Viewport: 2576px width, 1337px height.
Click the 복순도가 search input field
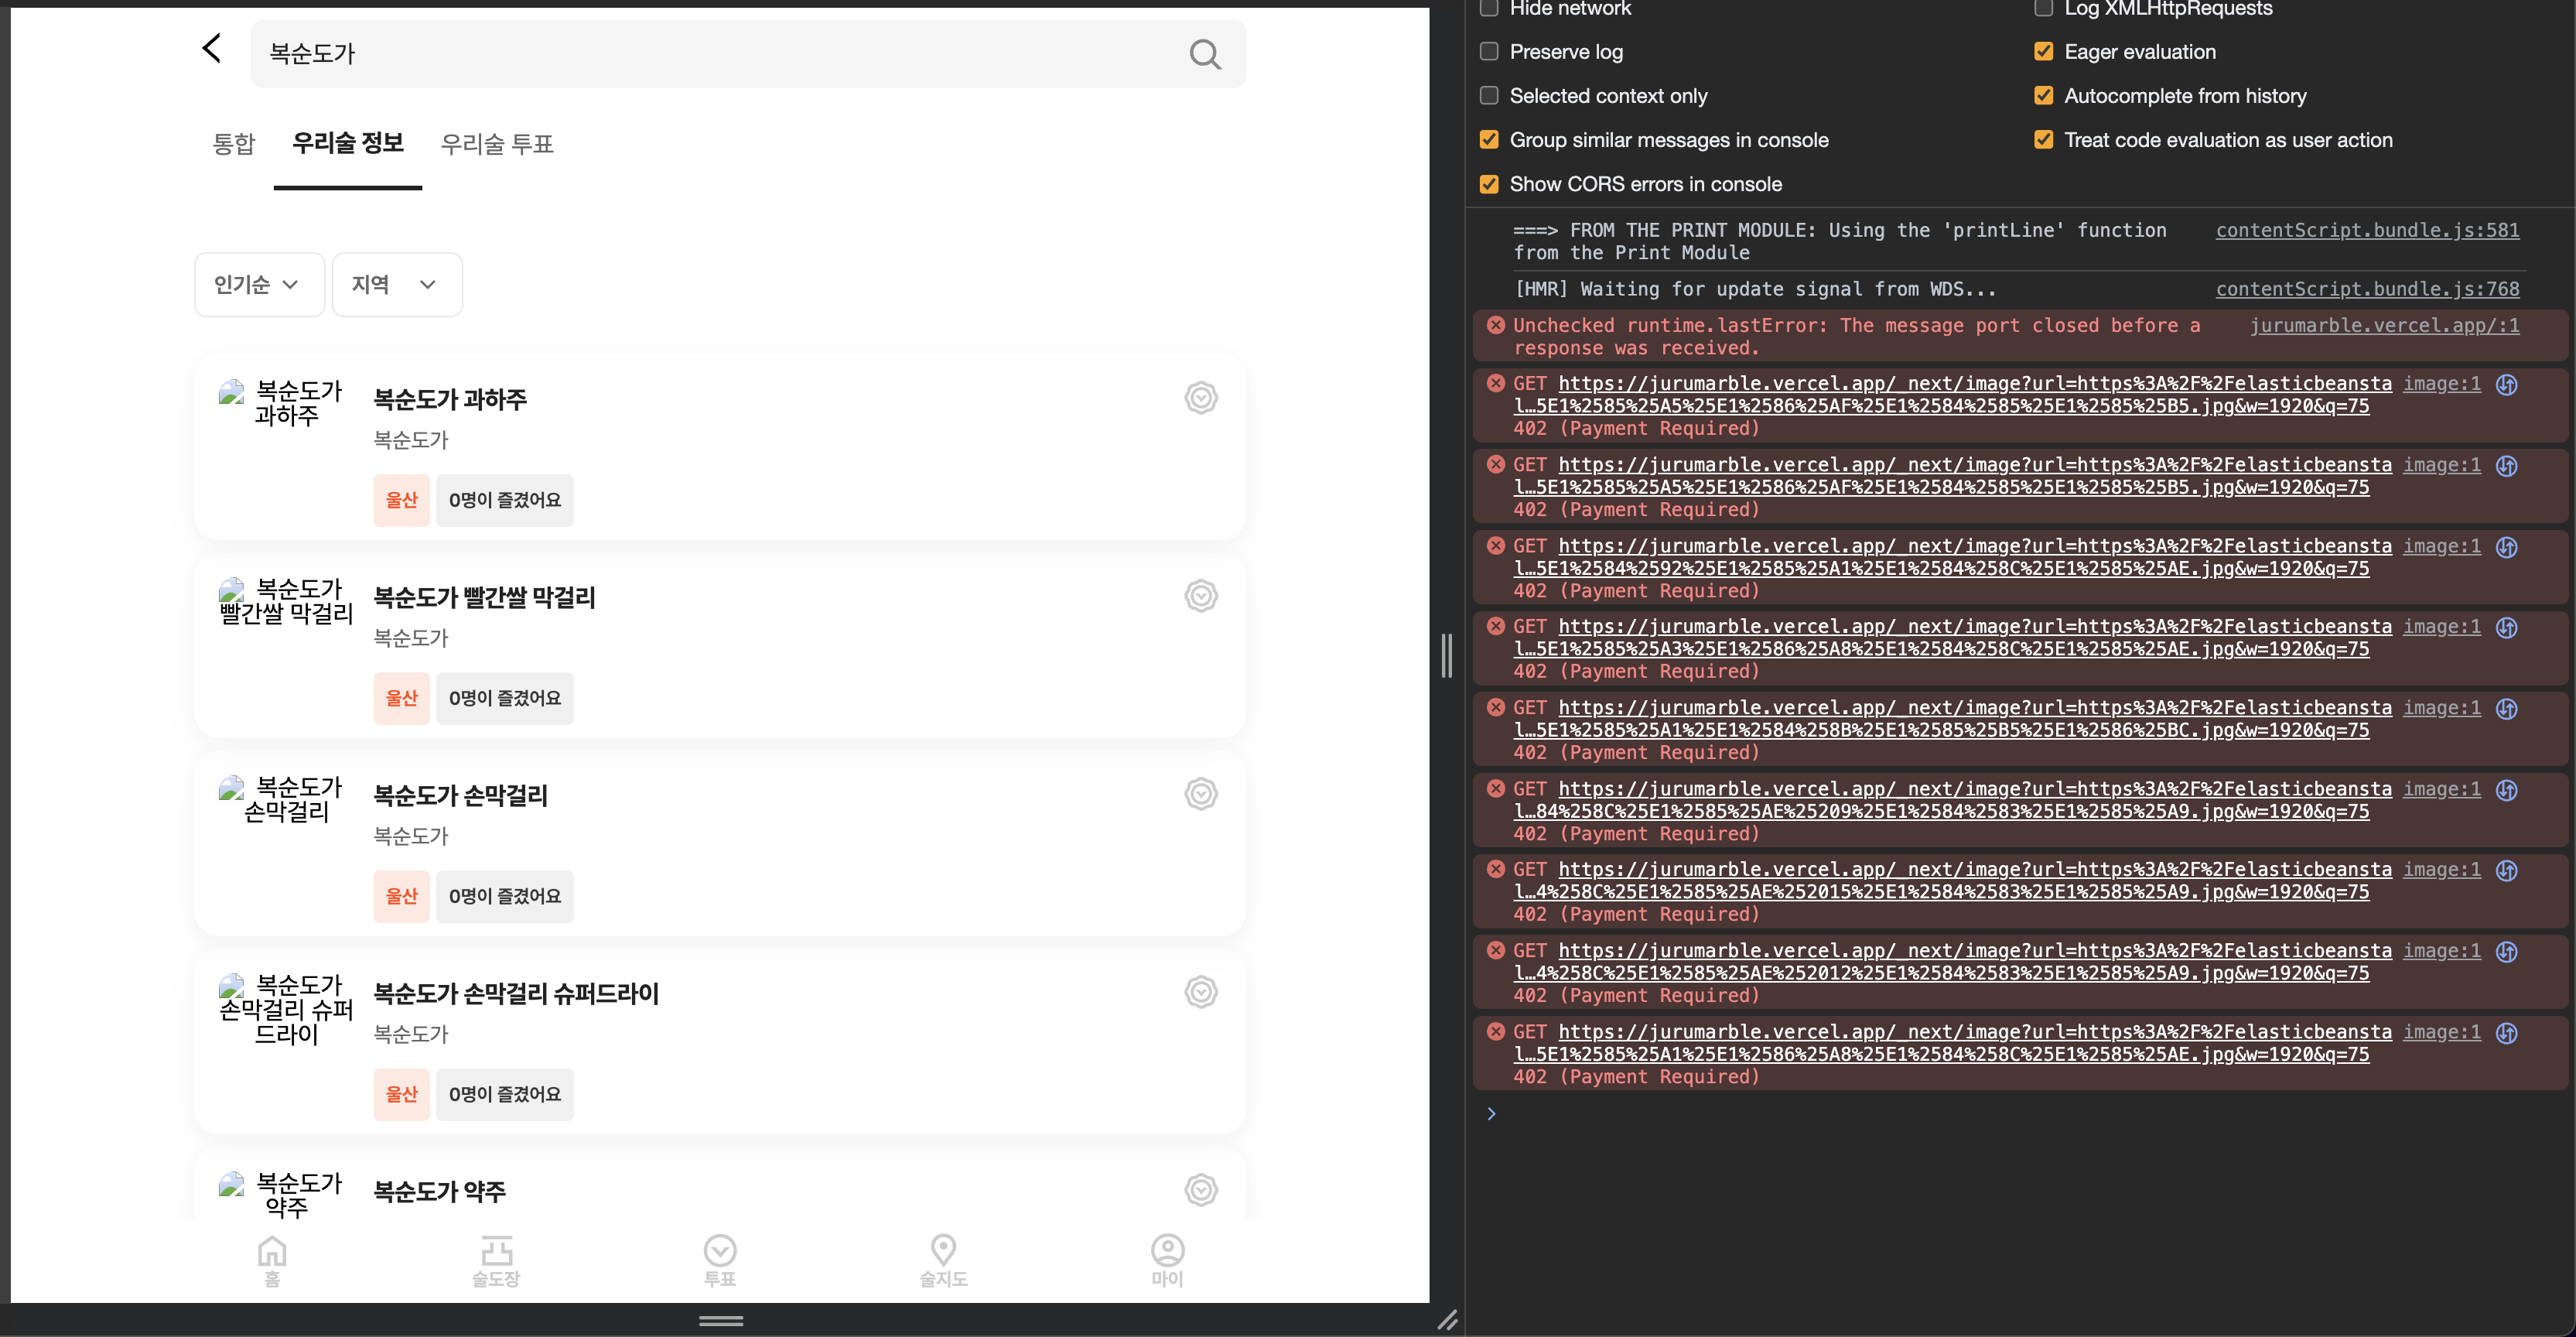[x=700, y=54]
